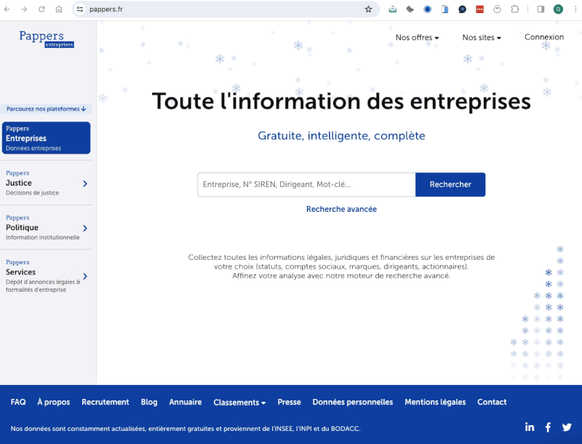Click the teal inbox extension icon
The width and height of the screenshot is (582, 444).
click(x=393, y=9)
